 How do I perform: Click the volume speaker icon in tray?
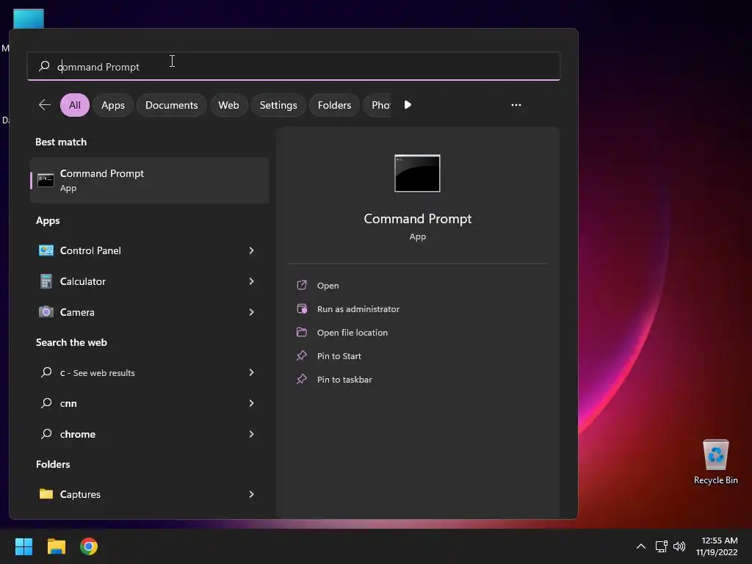pos(679,546)
